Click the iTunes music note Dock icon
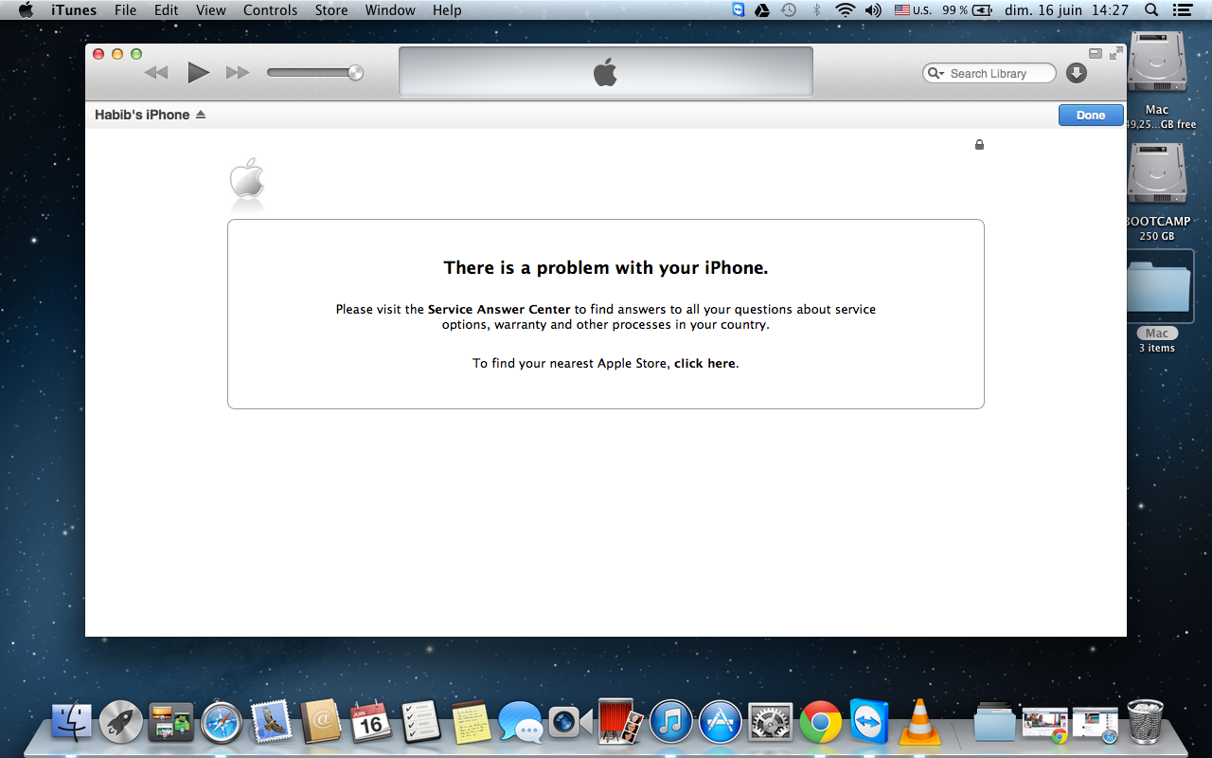This screenshot has height=758, width=1212. [x=671, y=723]
